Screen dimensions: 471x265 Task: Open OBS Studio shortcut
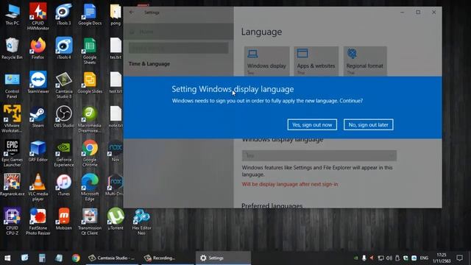coord(64,117)
